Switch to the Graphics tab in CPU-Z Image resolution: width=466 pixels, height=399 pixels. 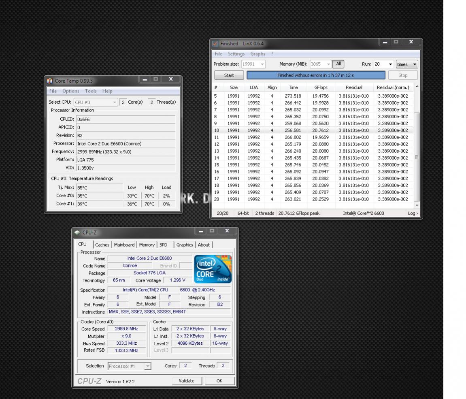coord(185,245)
